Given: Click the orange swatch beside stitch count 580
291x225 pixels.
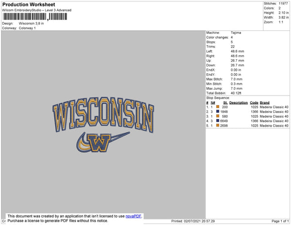Looking at the screenshot, I should coord(218,116).
